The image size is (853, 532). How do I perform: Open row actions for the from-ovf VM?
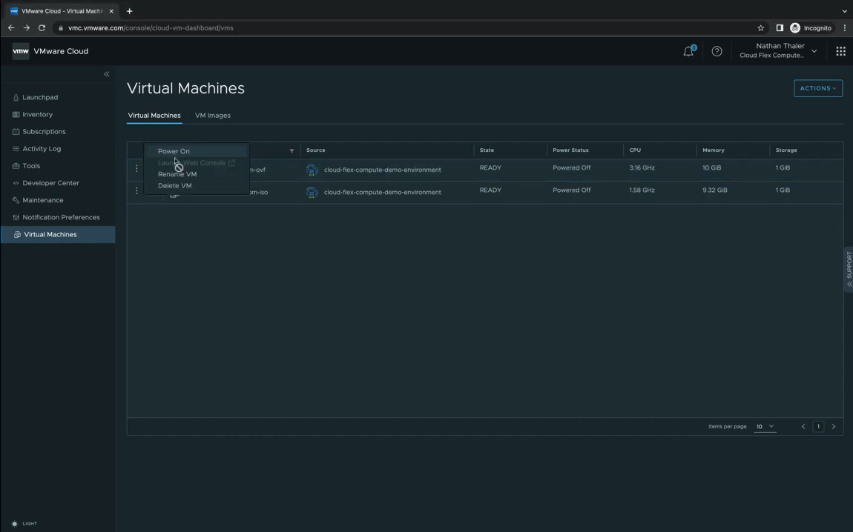coord(136,168)
